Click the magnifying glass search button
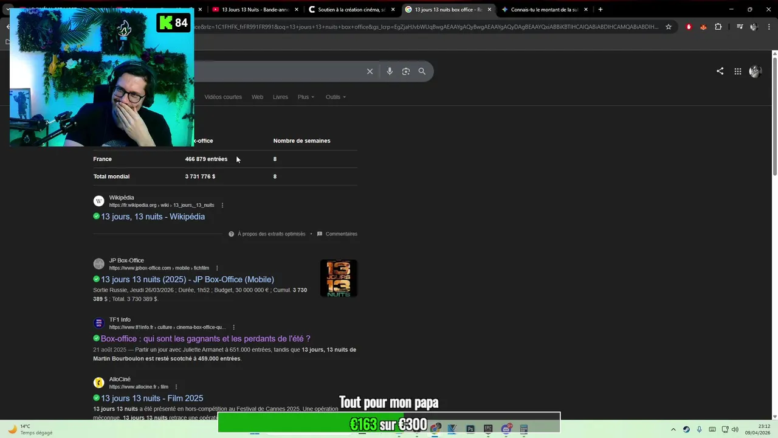Screen dimensions: 778x438 422,71
